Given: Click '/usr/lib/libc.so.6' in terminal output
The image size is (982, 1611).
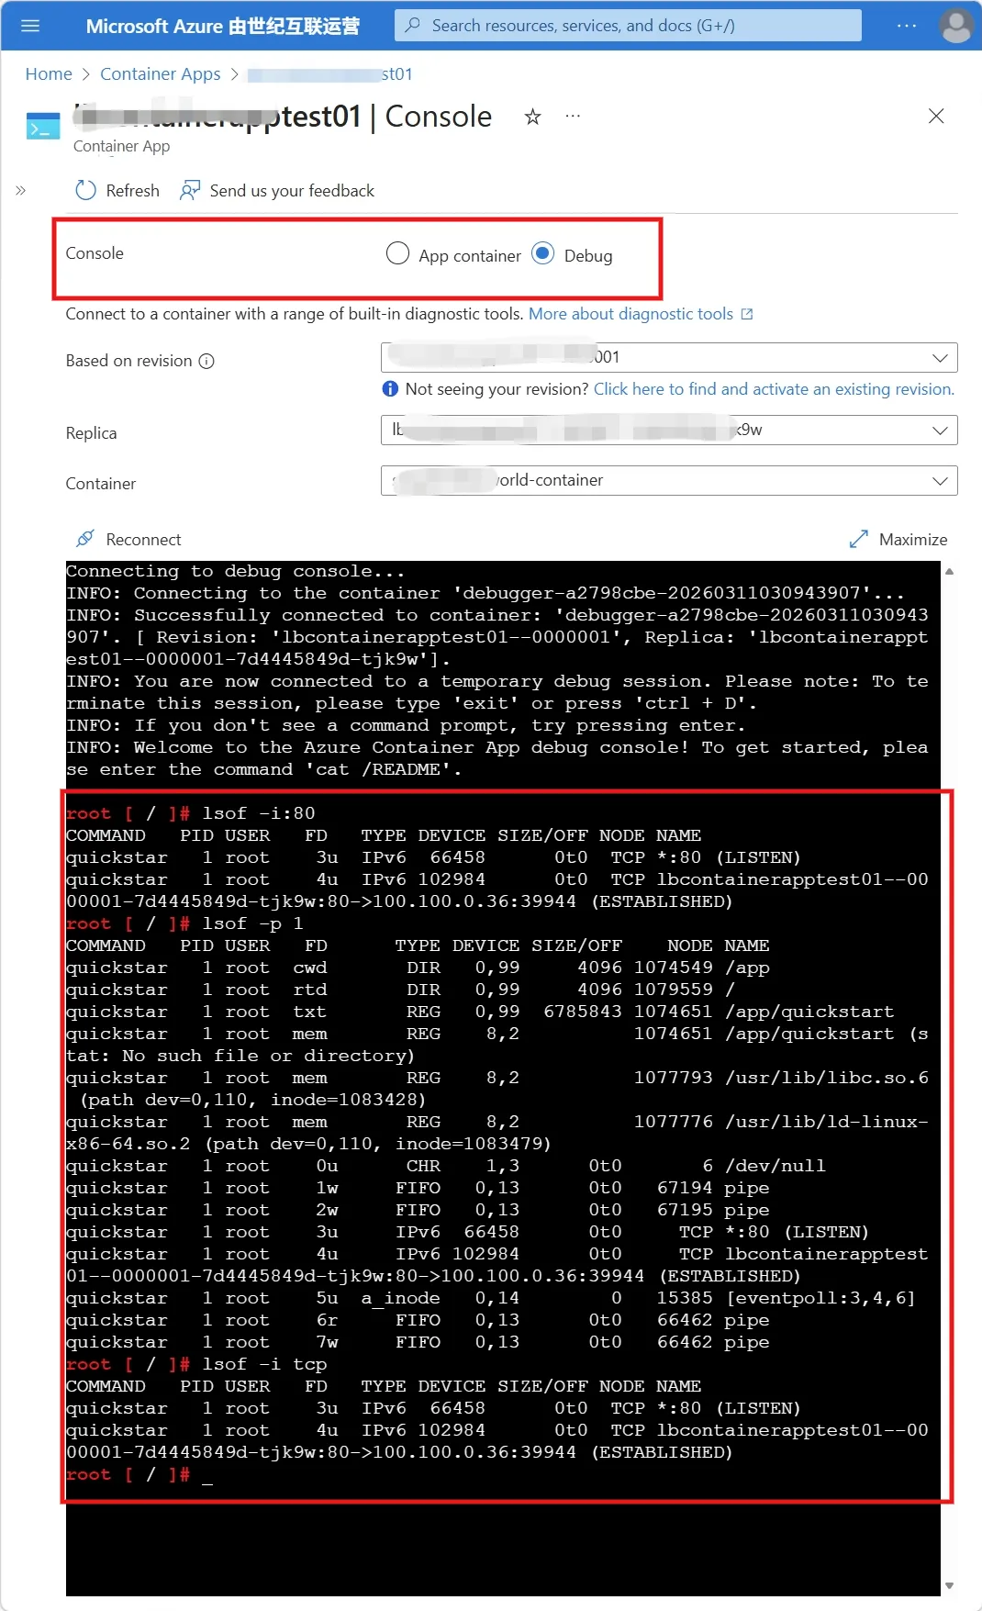Looking at the screenshot, I should tap(827, 1078).
